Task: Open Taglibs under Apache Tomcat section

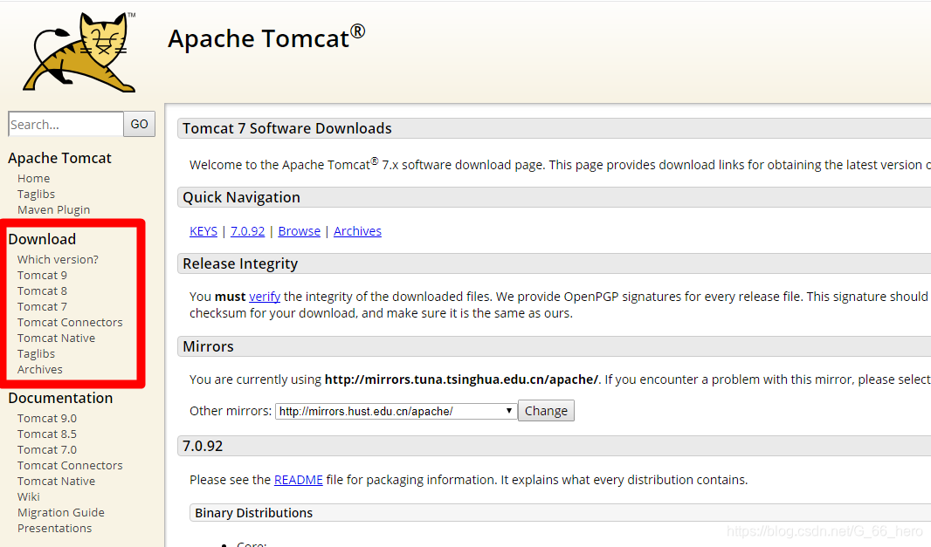Action: coord(36,194)
